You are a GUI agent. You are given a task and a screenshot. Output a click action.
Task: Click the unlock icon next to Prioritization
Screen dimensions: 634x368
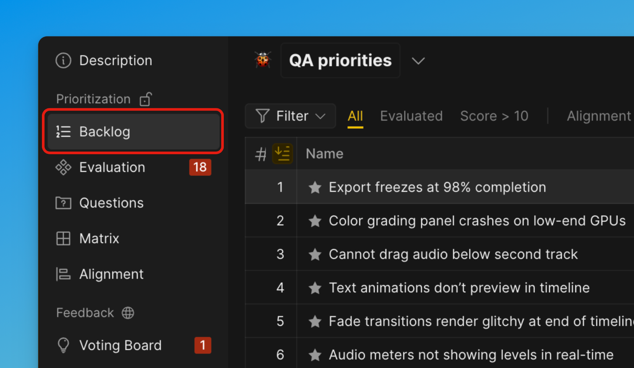point(146,99)
